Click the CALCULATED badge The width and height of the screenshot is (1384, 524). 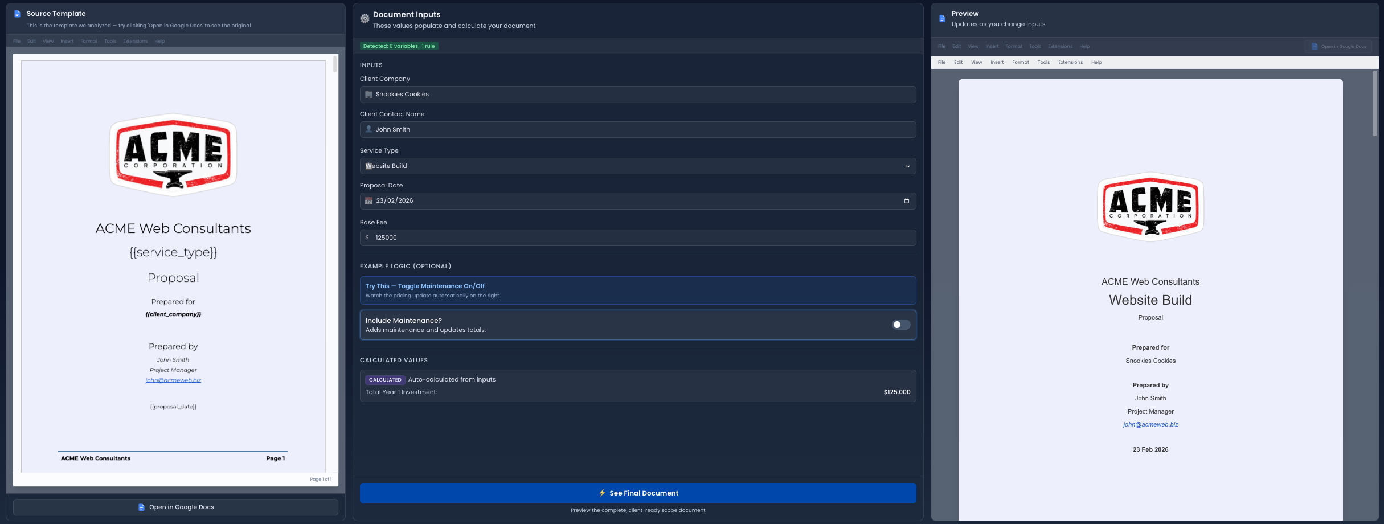(x=385, y=380)
